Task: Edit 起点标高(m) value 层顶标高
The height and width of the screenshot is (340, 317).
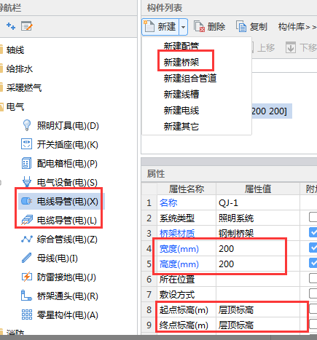Action: tap(257, 309)
